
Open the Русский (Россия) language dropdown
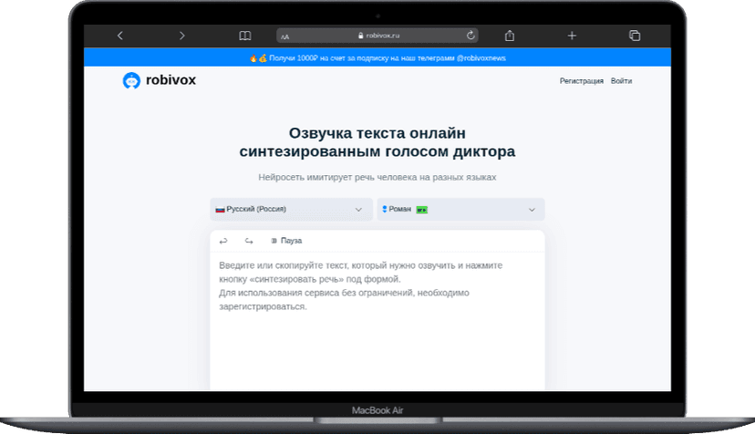pyautogui.click(x=291, y=210)
